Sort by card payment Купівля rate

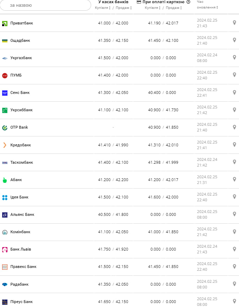click(x=152, y=8)
